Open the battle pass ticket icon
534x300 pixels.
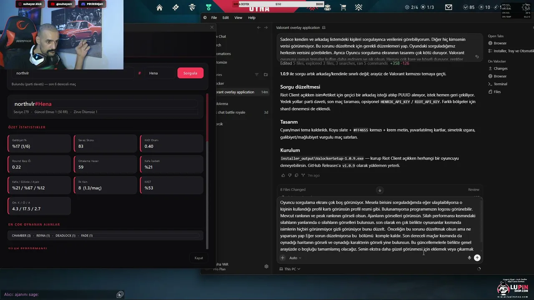[175, 7]
